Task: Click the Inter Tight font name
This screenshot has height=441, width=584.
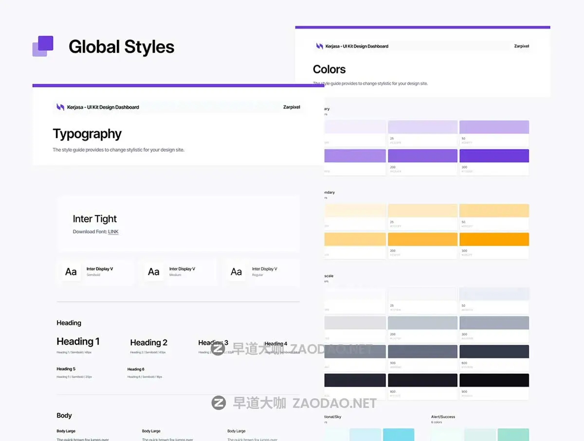Action: click(95, 219)
